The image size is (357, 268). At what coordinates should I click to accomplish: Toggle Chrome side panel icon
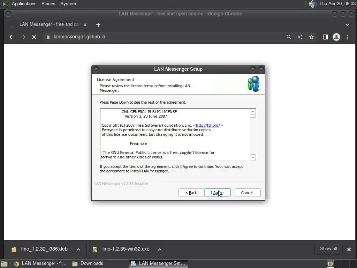tap(325, 37)
